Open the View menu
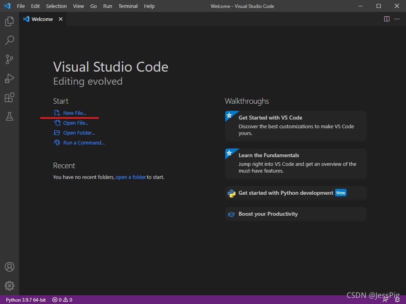Image resolution: width=406 pixels, height=304 pixels. [79, 6]
